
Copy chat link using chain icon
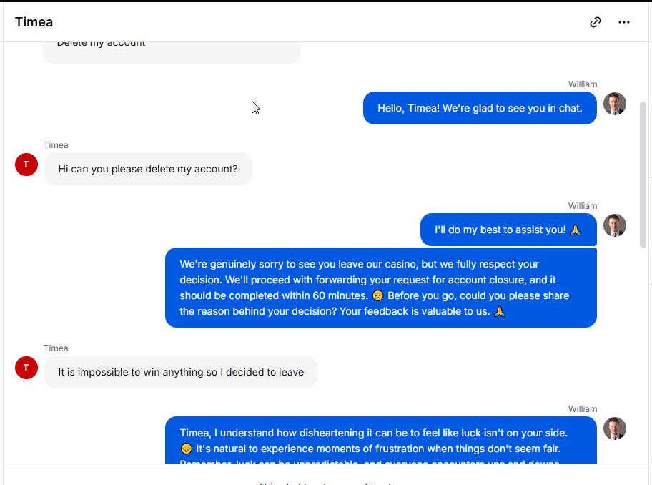(x=596, y=22)
